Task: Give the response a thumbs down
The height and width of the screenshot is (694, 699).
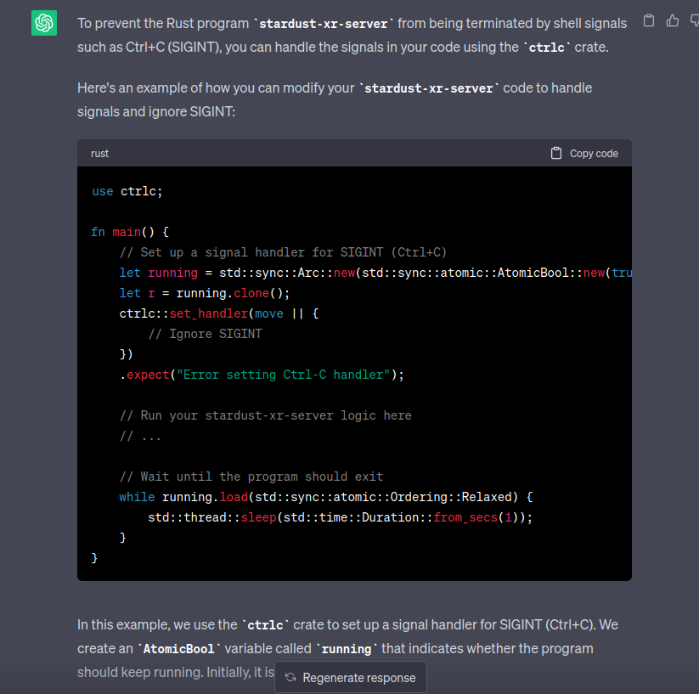Action: coord(695,20)
